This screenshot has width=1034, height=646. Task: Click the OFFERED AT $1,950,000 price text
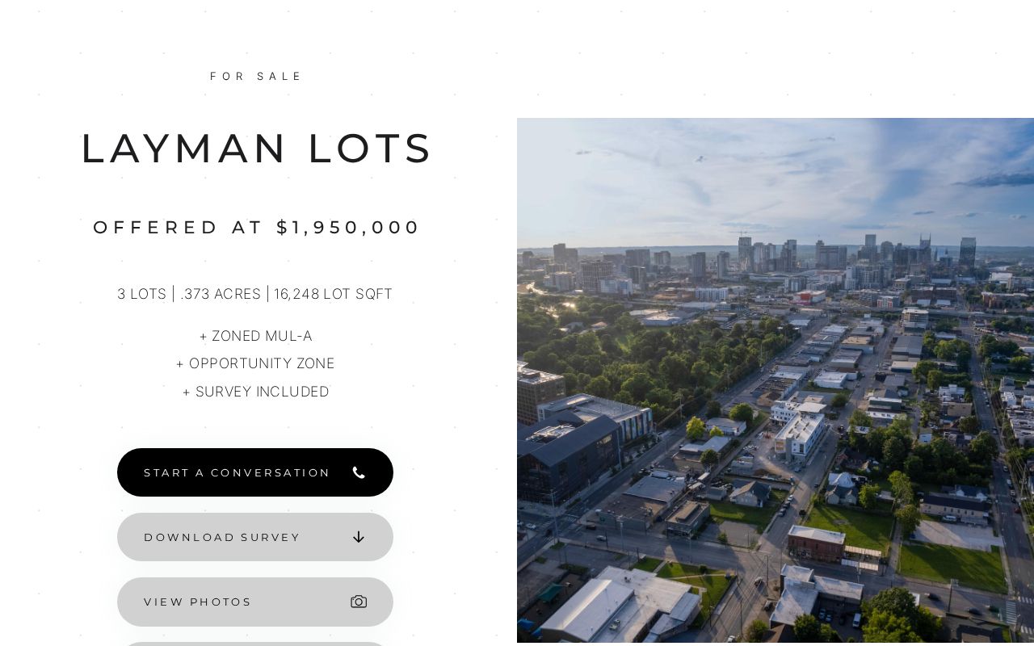257,227
